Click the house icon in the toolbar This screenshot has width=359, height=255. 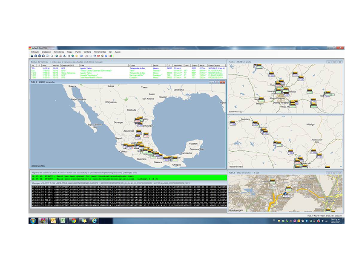[102, 56]
